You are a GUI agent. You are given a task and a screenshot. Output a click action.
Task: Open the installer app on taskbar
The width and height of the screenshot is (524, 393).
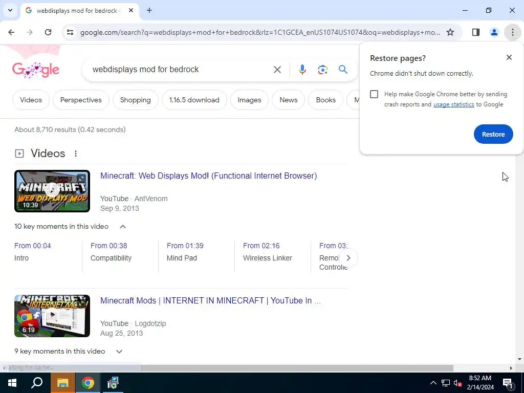point(113,383)
